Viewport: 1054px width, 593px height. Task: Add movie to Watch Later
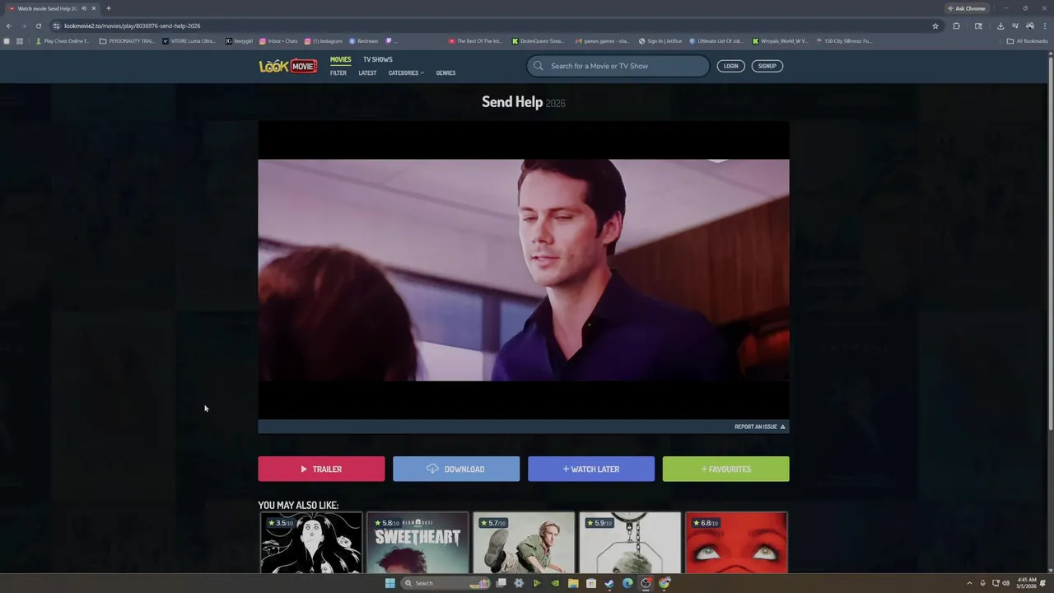tap(591, 469)
